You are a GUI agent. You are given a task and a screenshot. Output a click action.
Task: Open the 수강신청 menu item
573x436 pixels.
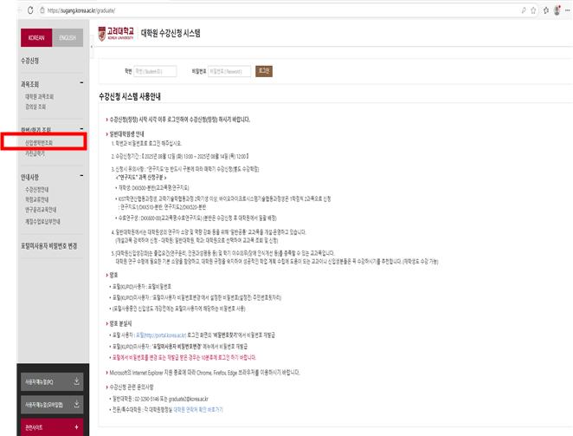point(30,61)
